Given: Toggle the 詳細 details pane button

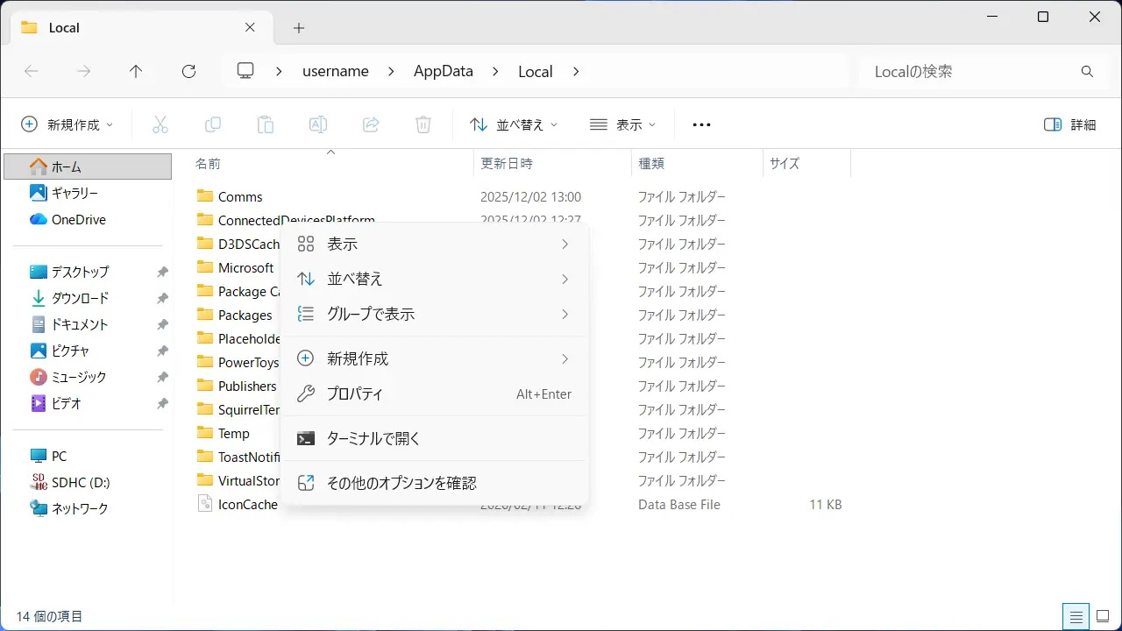Looking at the screenshot, I should point(1070,124).
